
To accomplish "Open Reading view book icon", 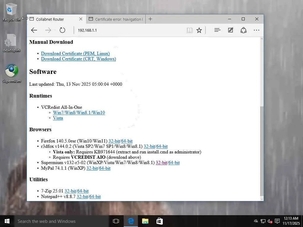I will click(x=190, y=30).
